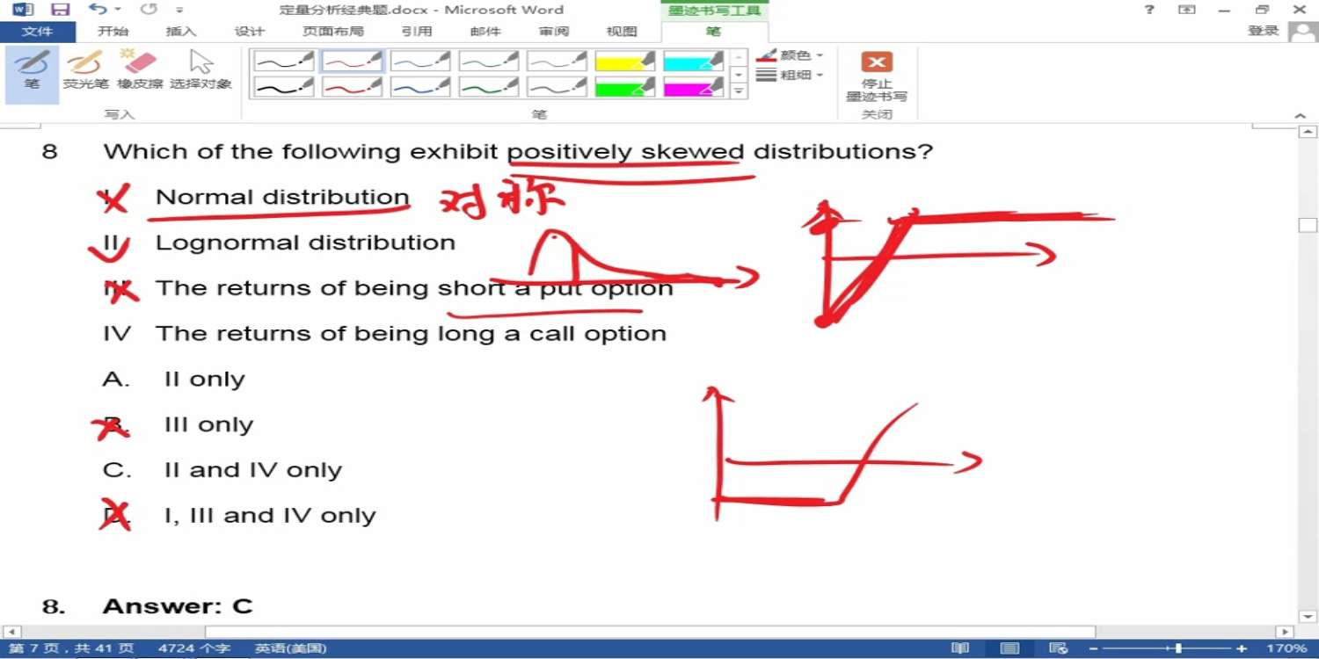Open the 文件 (File) menu tab
Viewport: 1319px width, 659px height.
[x=37, y=31]
